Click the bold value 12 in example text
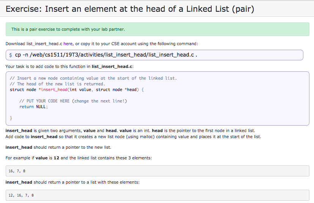This screenshot has width=314, height=203. pos(57,158)
